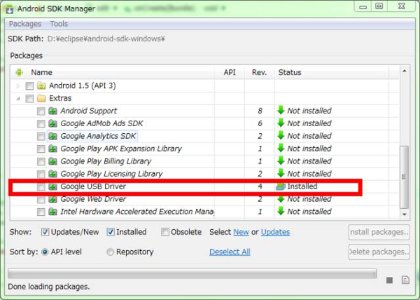The image size is (420, 300).
Task: Open the Tools menu
Action: point(59,24)
